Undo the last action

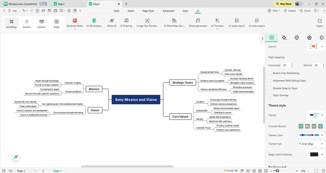(24, 11)
